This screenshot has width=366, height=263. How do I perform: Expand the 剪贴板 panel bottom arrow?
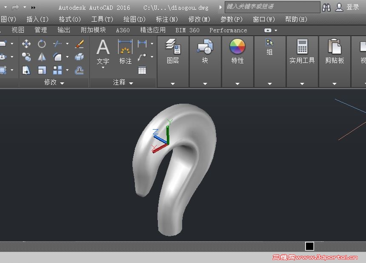[x=335, y=84]
